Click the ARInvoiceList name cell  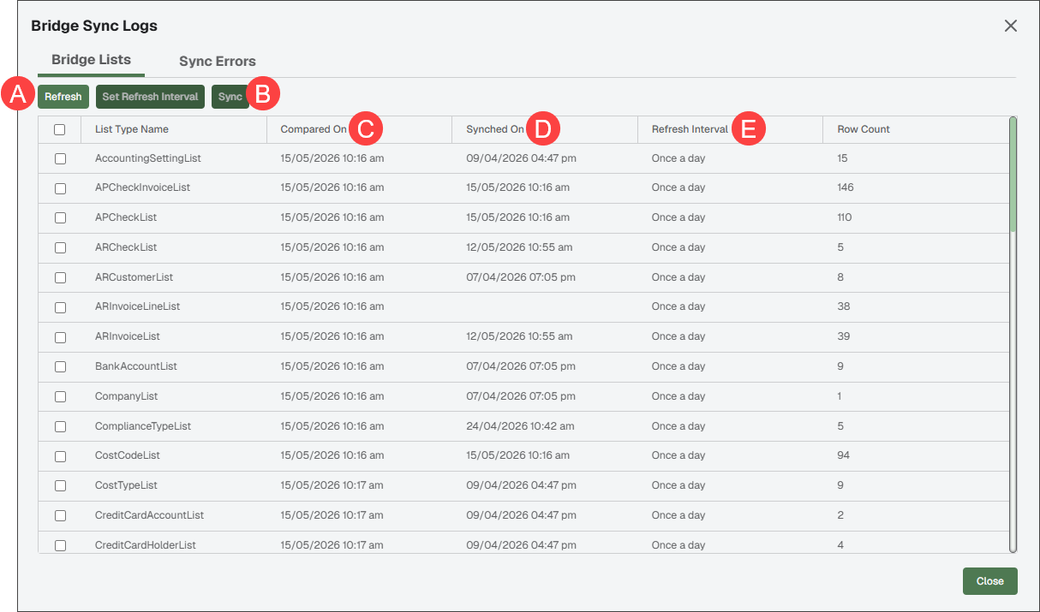coord(128,336)
